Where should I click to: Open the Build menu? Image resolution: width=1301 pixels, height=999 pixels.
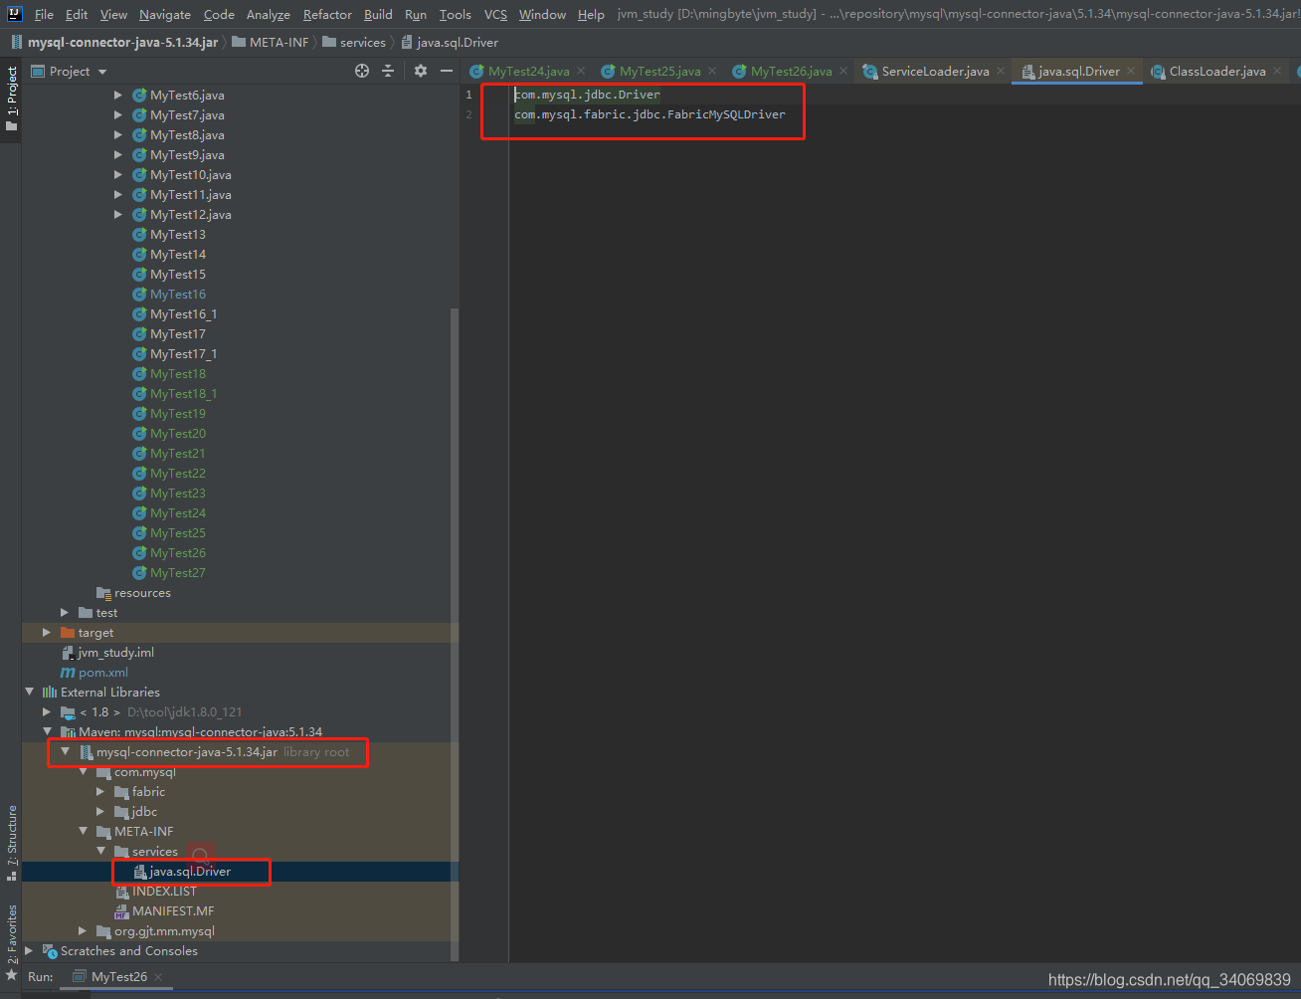pos(378,14)
